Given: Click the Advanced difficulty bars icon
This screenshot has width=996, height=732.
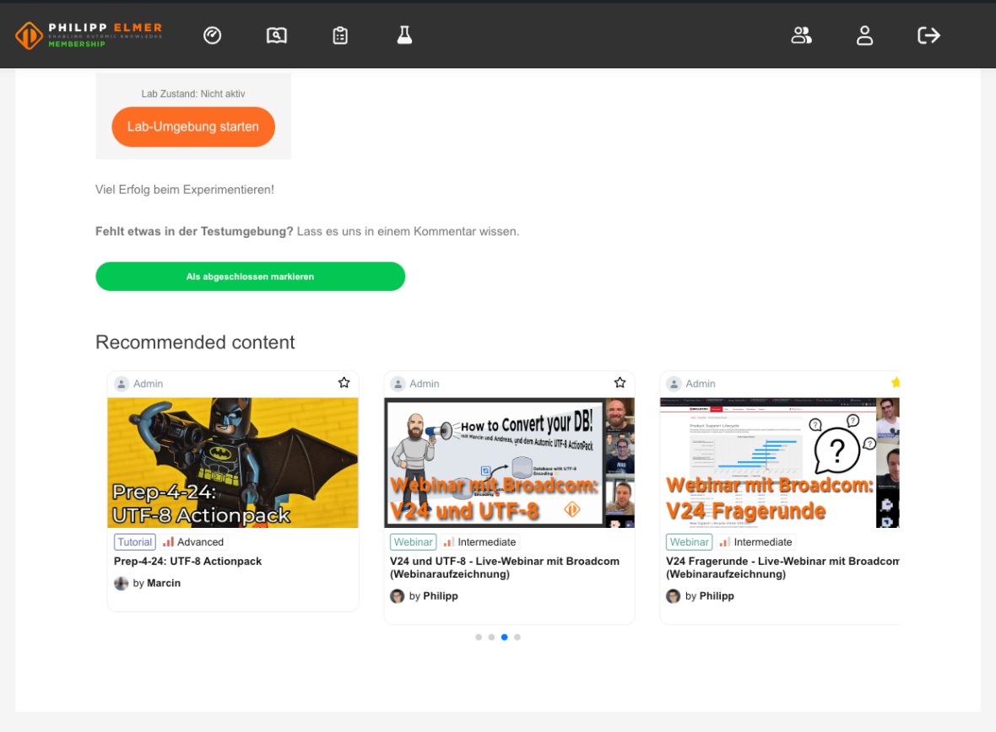Looking at the screenshot, I should 168,541.
